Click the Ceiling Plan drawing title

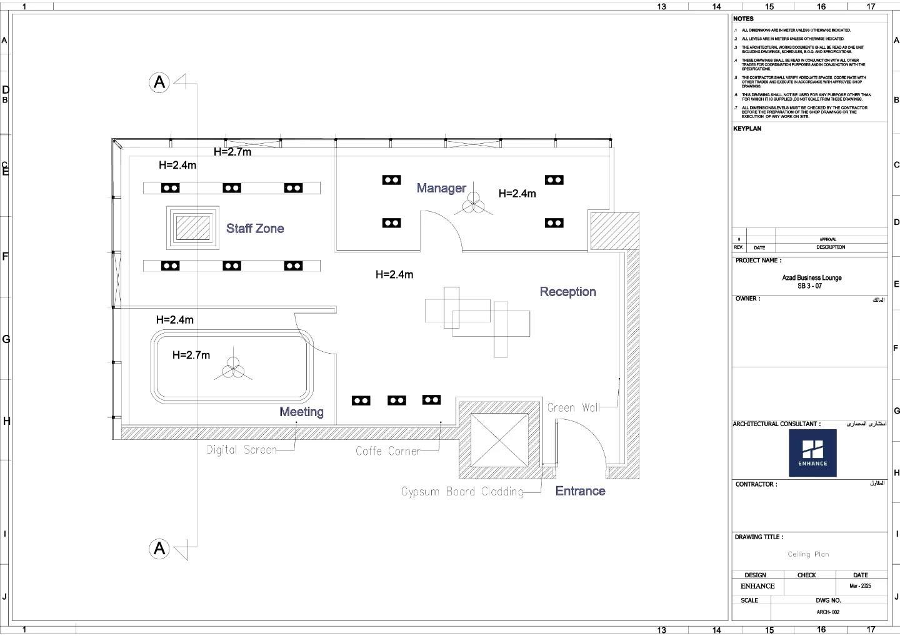[808, 554]
